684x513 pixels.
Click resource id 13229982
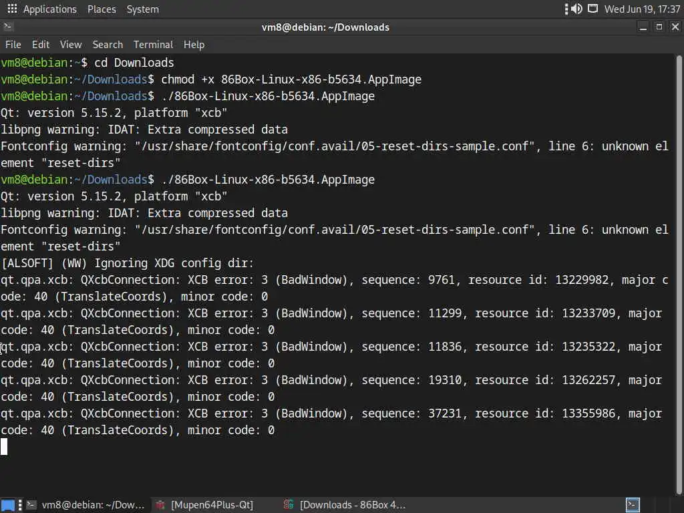tap(582, 280)
